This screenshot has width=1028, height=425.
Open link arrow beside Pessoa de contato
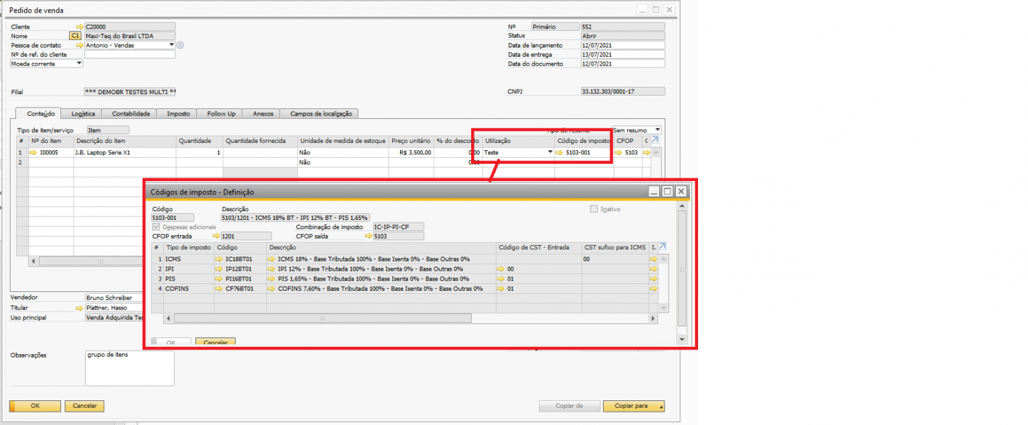(80, 45)
